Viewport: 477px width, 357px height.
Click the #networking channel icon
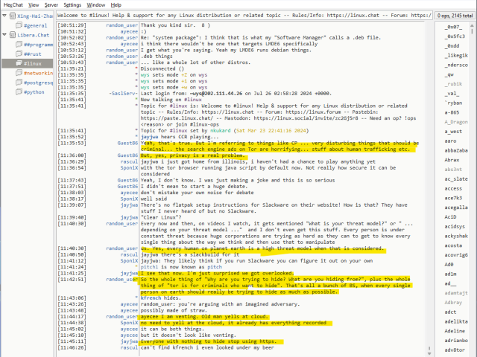pyautogui.click(x=19, y=74)
